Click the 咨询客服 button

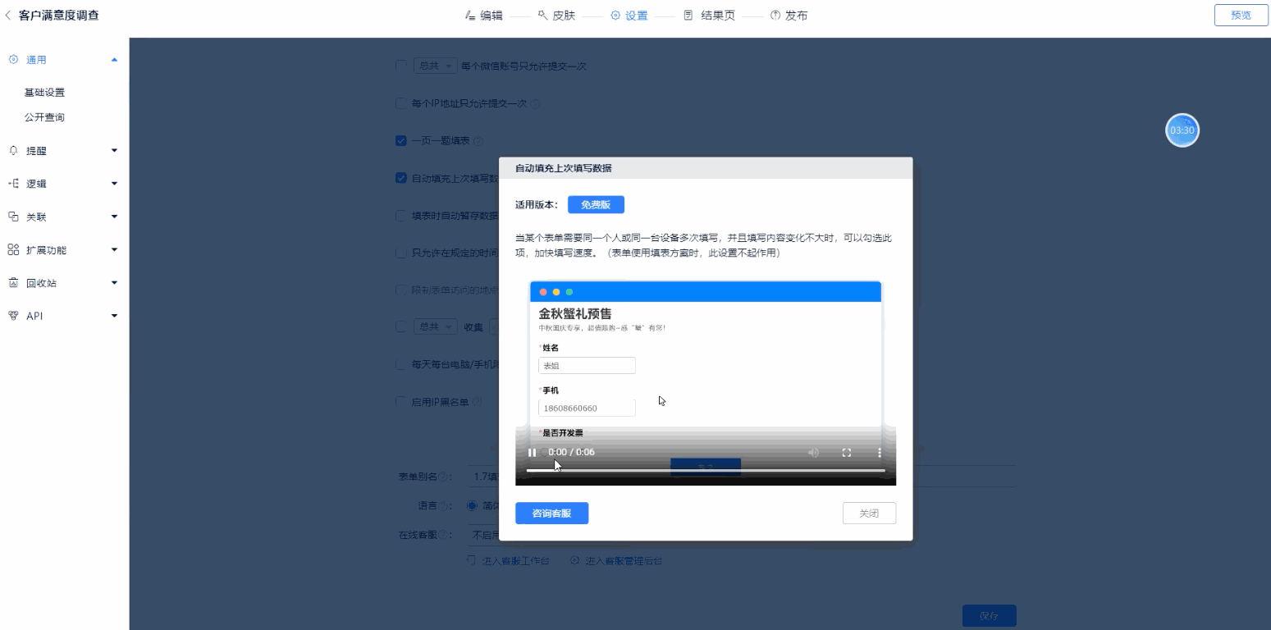click(551, 514)
